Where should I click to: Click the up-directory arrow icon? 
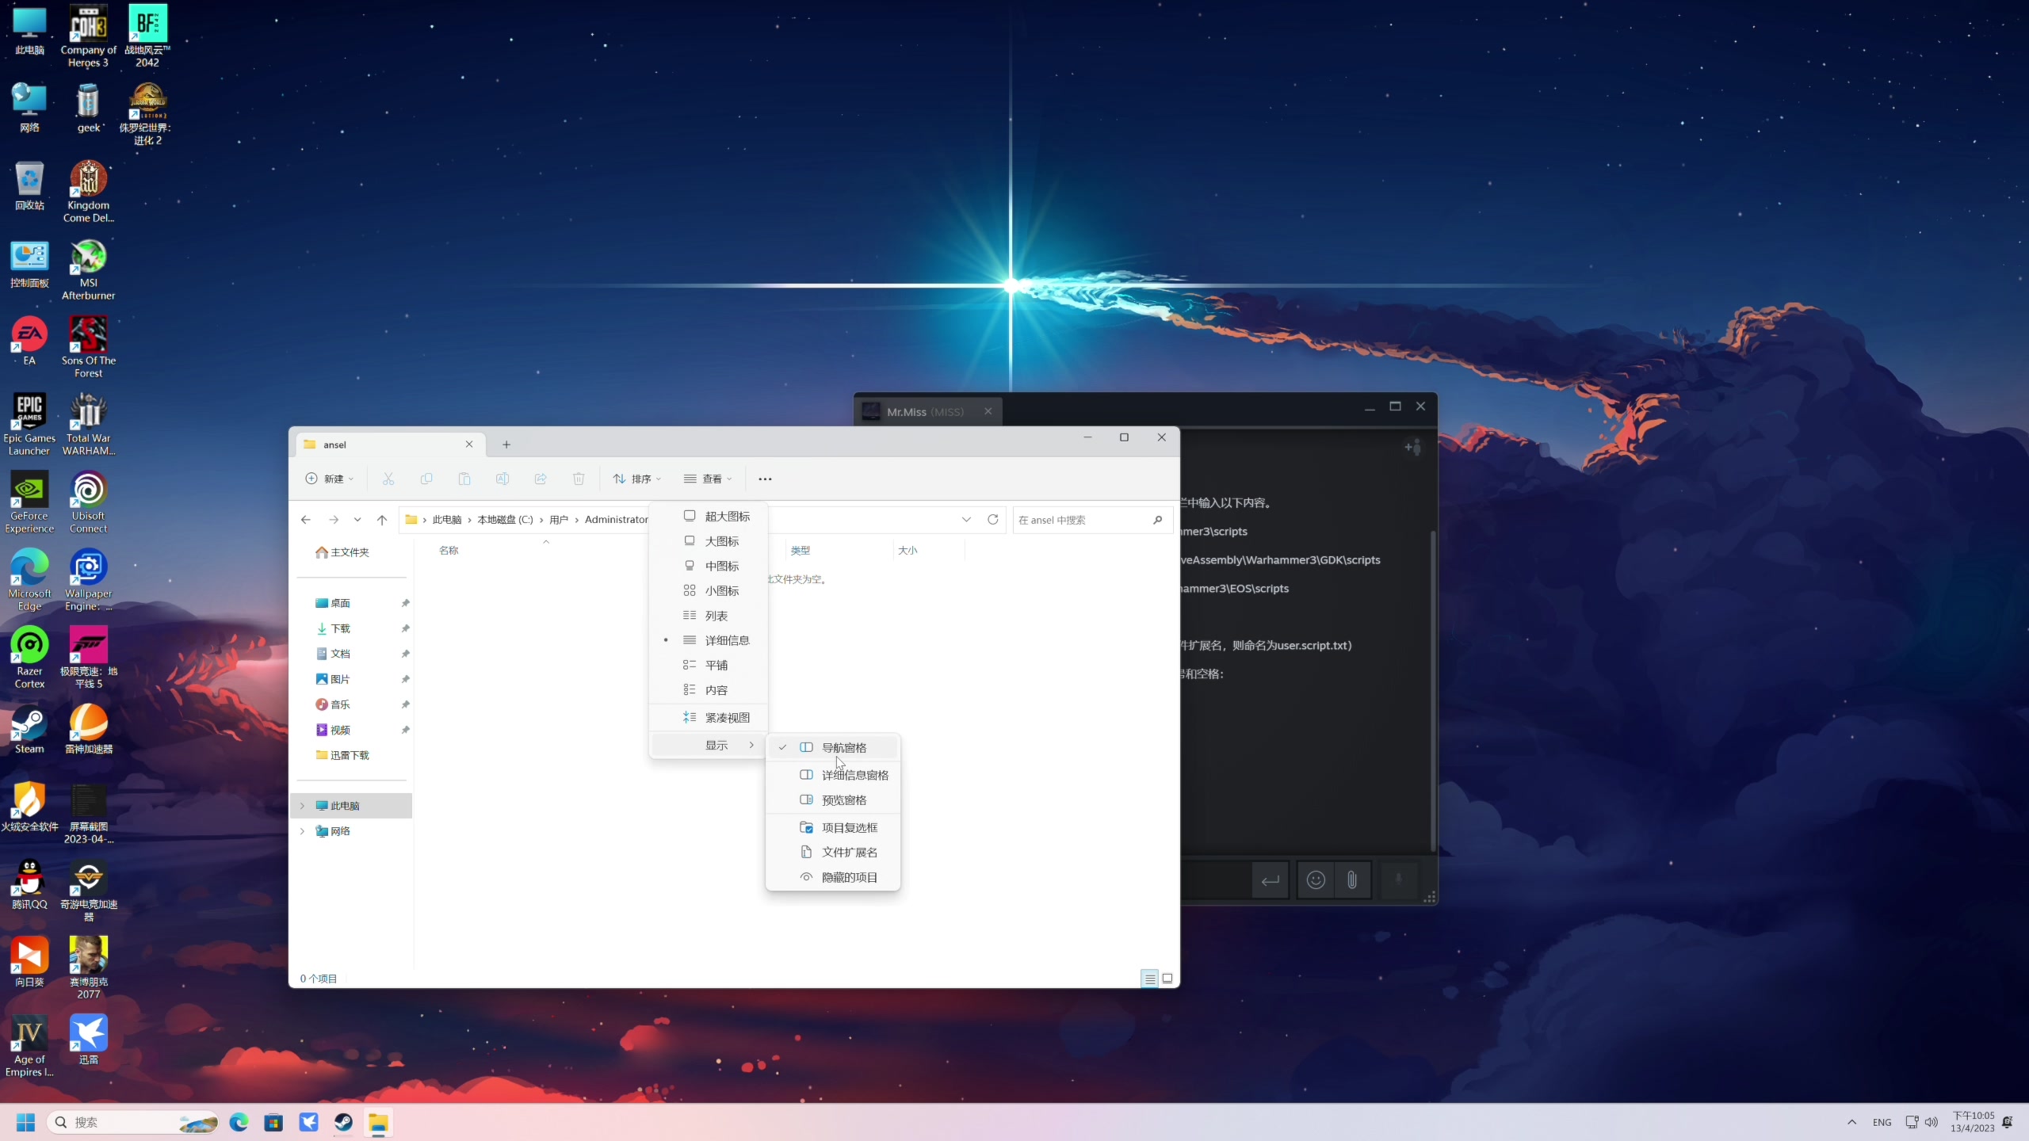point(382,520)
